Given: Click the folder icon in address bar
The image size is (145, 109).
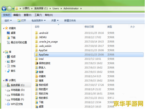Looking at the screenshot, I should (x=17, y=8).
